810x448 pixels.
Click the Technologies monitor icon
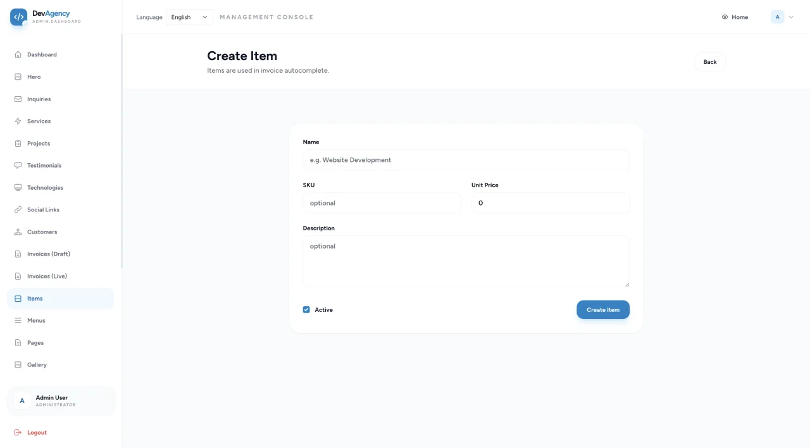[x=18, y=187]
